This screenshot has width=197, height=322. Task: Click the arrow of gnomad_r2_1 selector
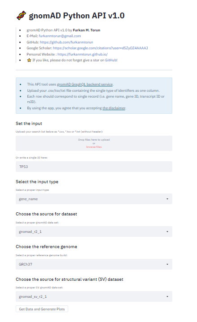click(167, 232)
